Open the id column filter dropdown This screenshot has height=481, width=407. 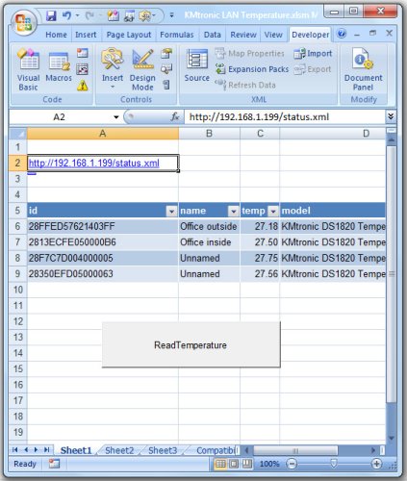pyautogui.click(x=171, y=211)
